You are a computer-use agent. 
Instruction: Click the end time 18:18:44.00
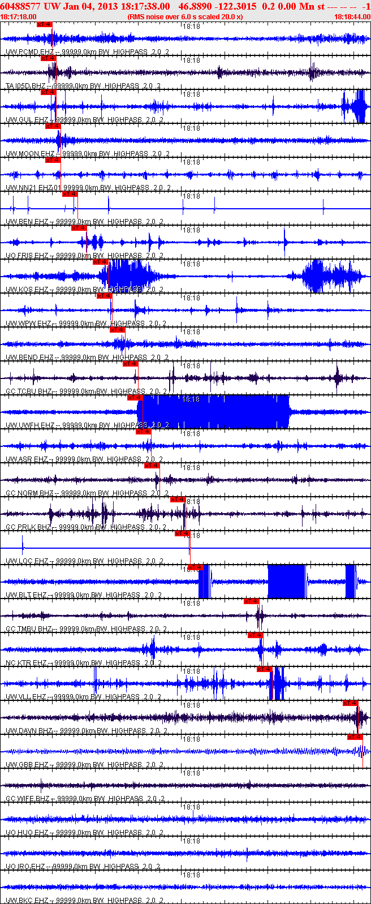[x=352, y=17]
